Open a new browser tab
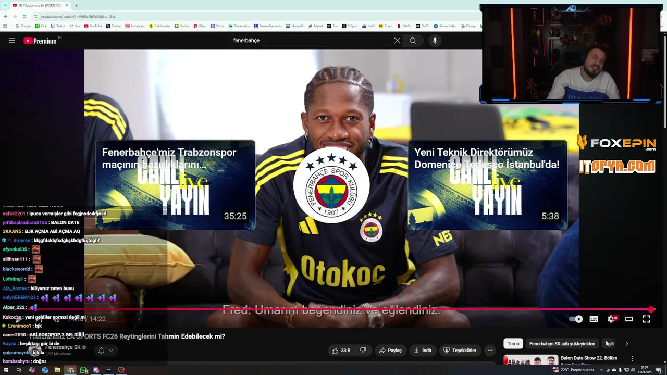The height and width of the screenshot is (375, 667). tap(76, 5)
